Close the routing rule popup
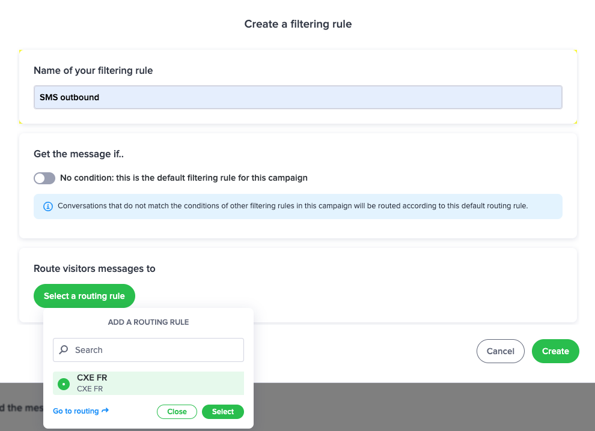595x431 pixels. pos(177,412)
